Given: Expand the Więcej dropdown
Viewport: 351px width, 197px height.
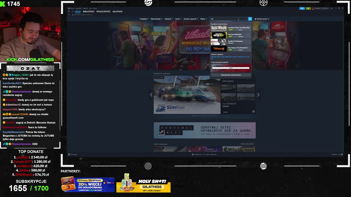Looking at the screenshot, I should point(203,19).
